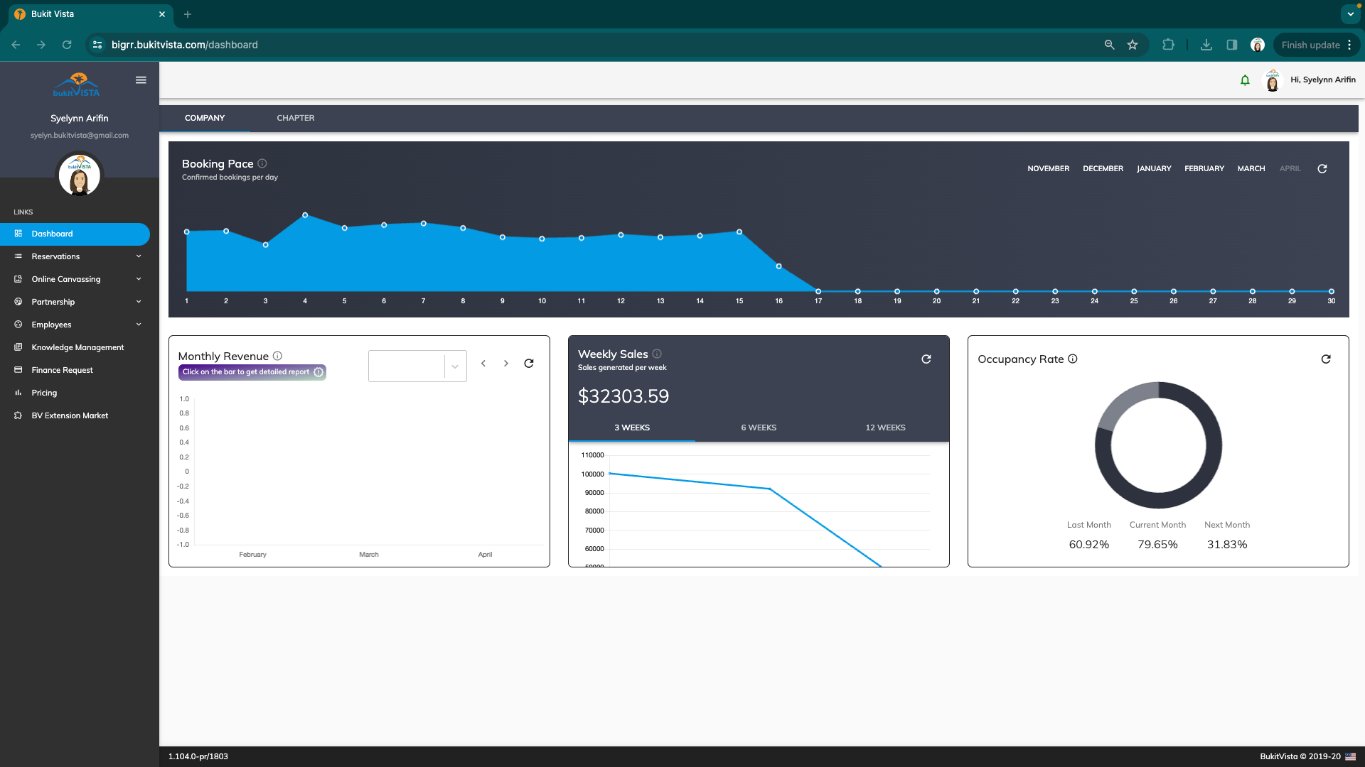
Task: Click Booking Pace info icon
Action: [x=262, y=163]
